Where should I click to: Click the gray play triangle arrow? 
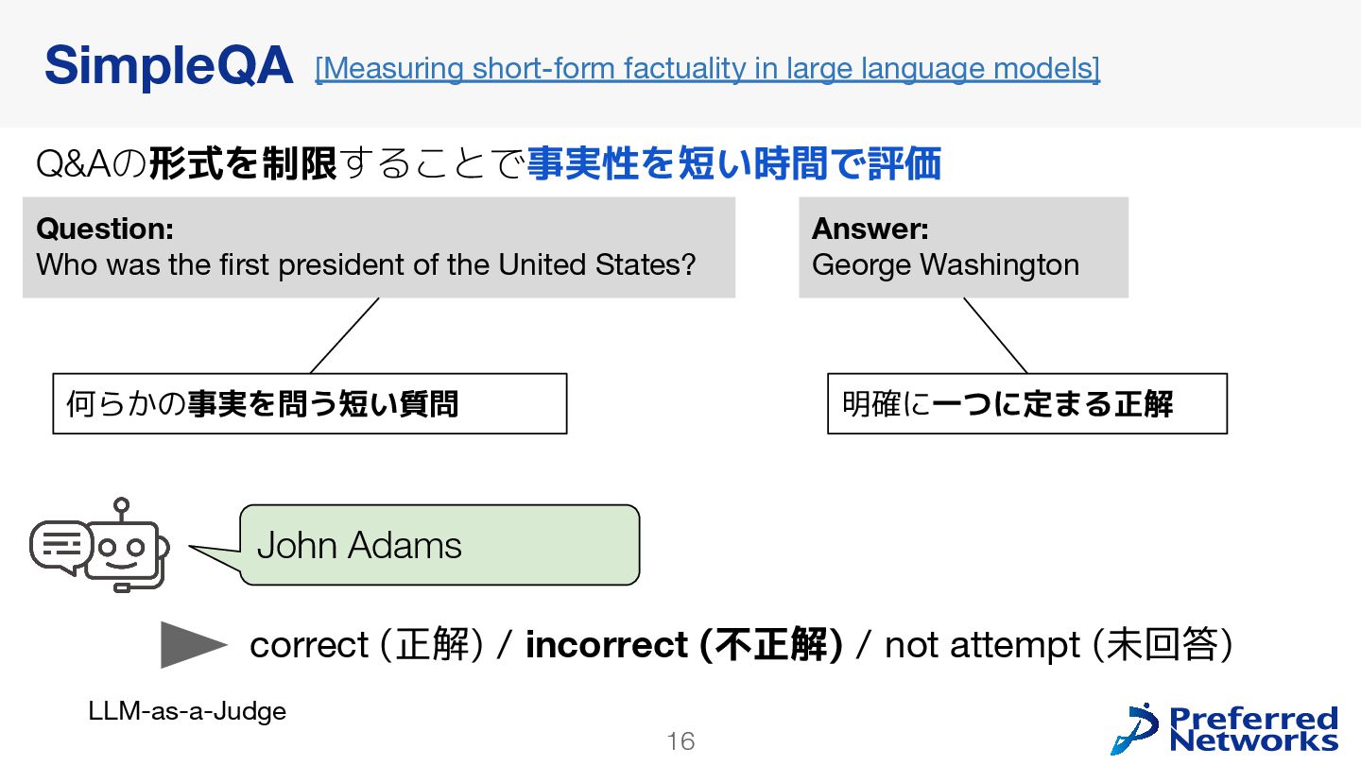coord(194,645)
